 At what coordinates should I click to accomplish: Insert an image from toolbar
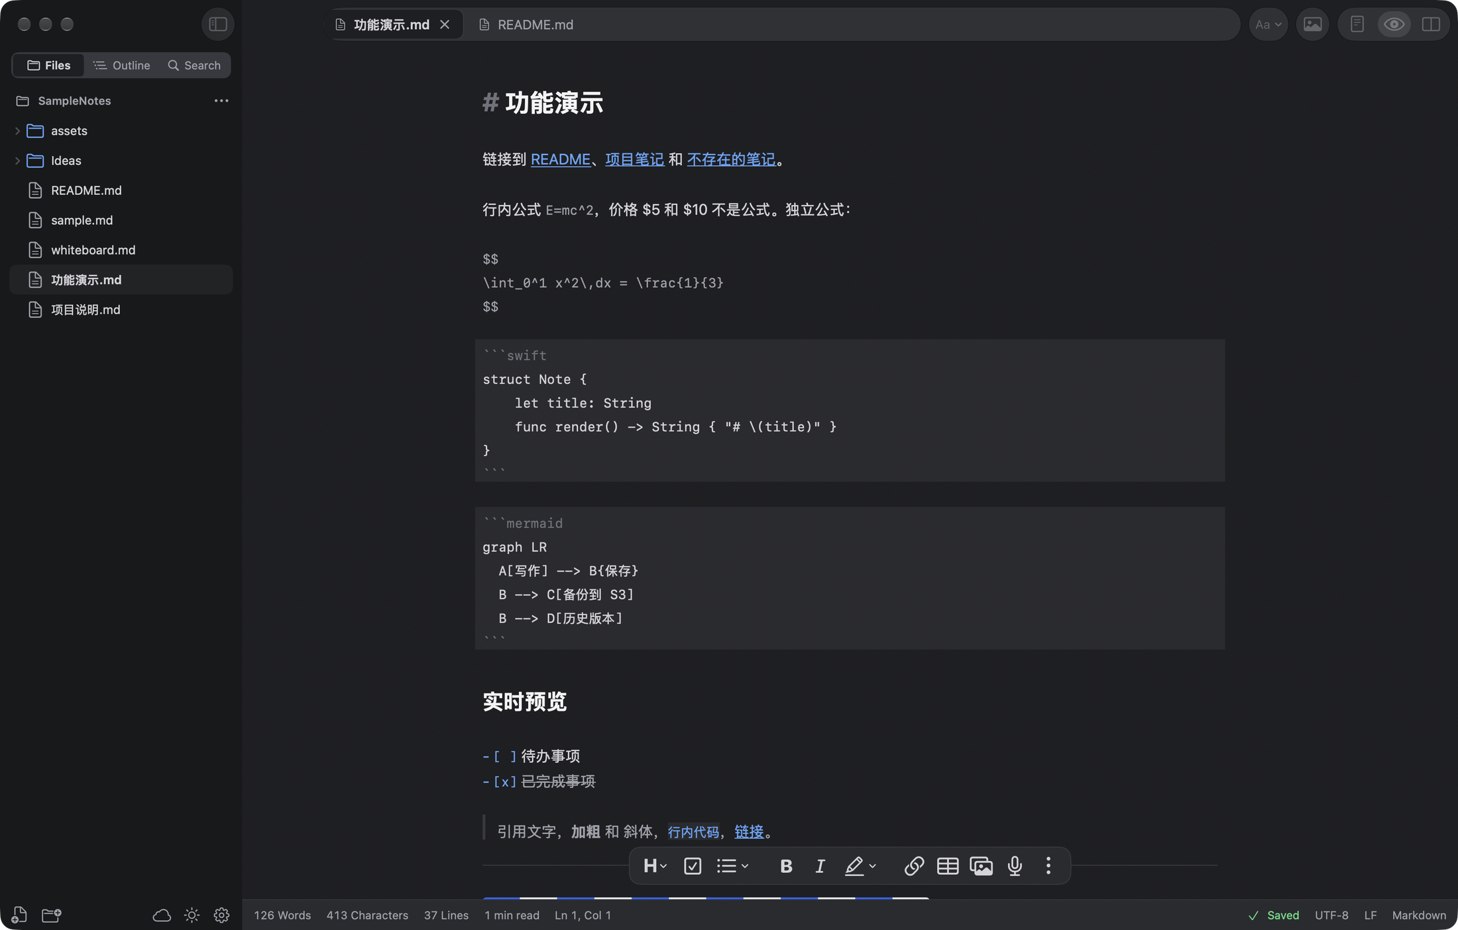pos(981,866)
